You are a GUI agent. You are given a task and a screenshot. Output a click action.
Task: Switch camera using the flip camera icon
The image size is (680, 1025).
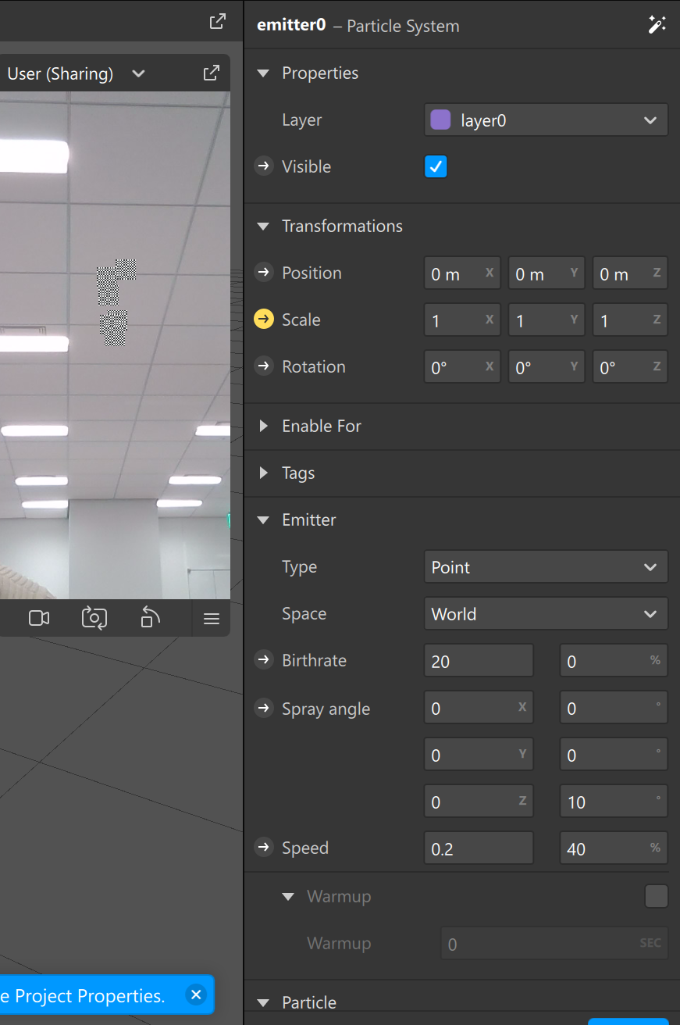point(94,619)
